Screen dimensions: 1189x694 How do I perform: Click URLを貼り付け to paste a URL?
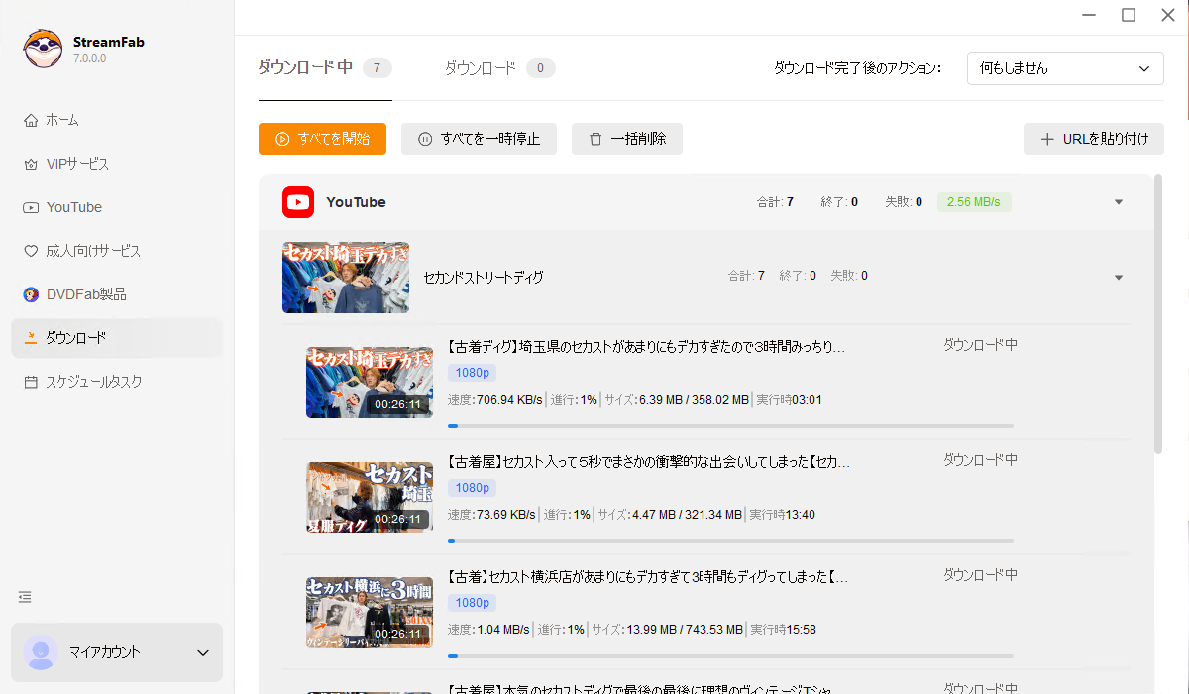pyautogui.click(x=1093, y=139)
